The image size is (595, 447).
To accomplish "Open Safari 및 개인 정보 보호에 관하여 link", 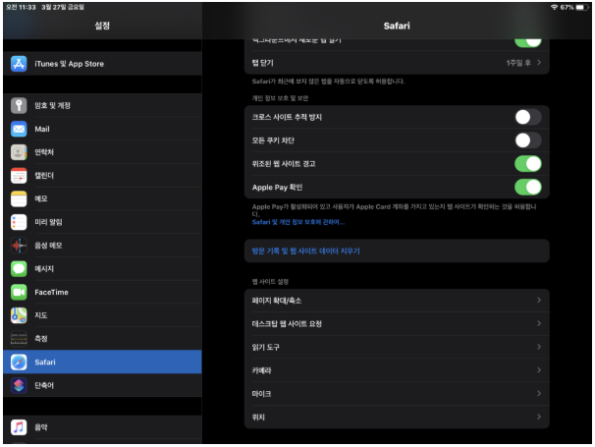I will pos(298,222).
